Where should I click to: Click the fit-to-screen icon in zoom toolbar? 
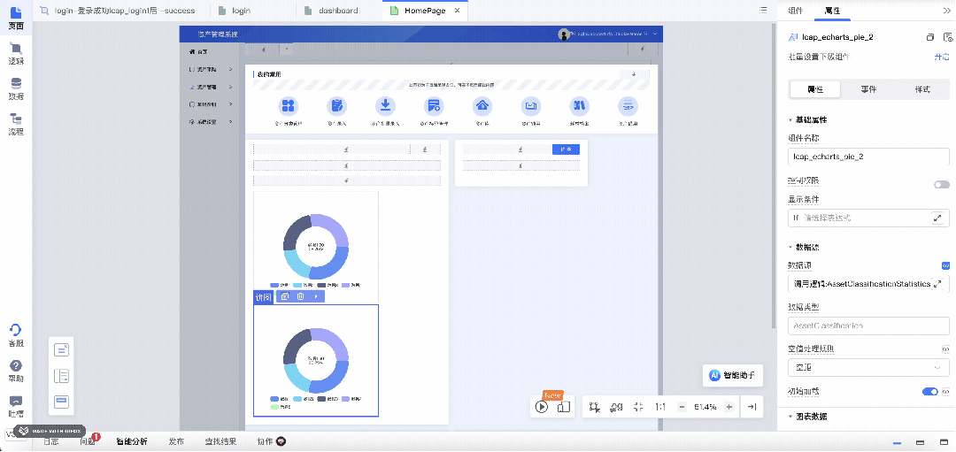coord(638,407)
